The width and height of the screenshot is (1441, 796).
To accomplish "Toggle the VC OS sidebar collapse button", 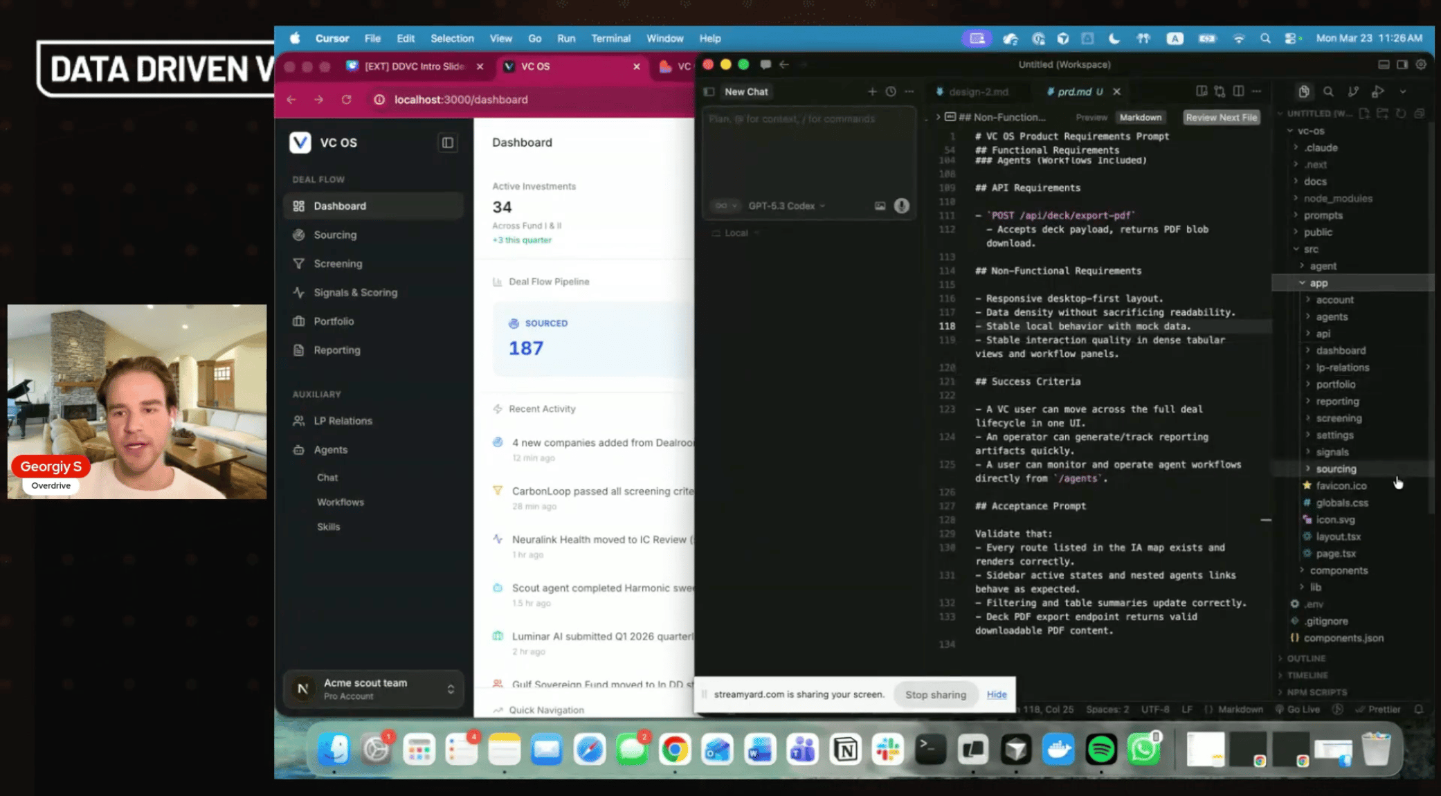I will click(448, 143).
